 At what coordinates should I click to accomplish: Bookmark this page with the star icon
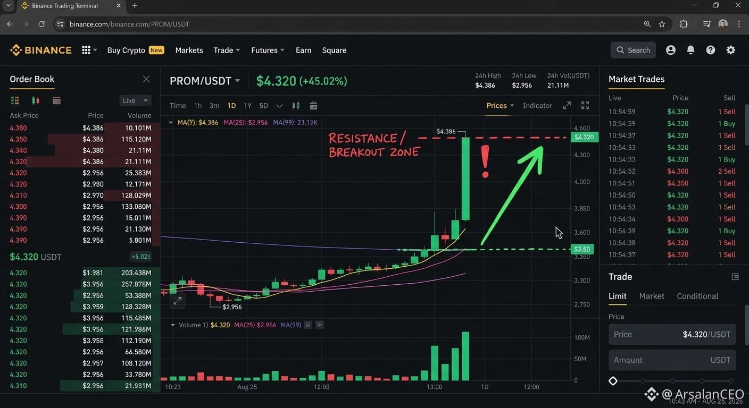(662, 24)
